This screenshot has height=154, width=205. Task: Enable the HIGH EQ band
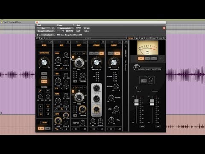click(57, 53)
